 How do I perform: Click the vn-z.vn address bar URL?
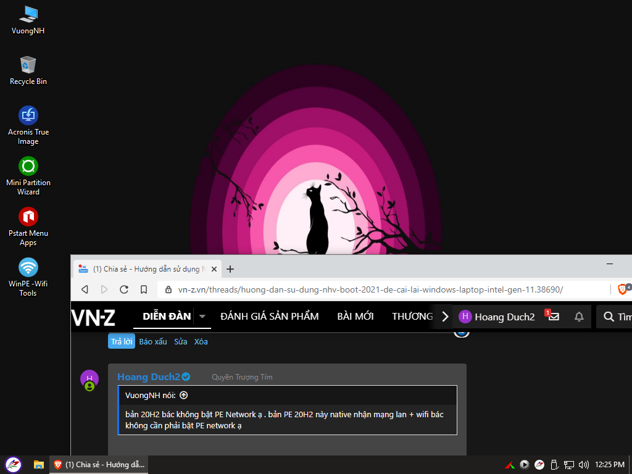tap(370, 289)
